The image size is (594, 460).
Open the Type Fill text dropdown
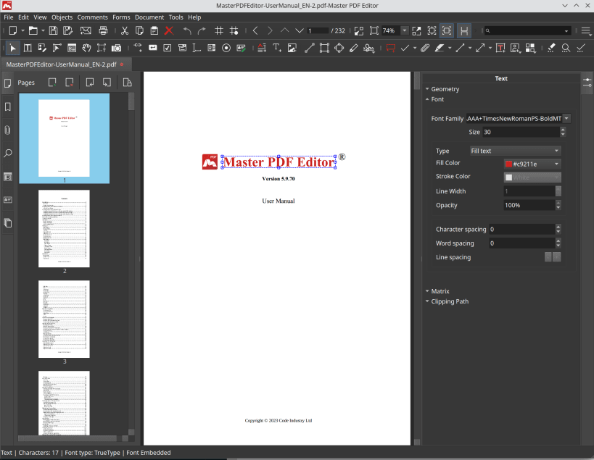(515, 151)
